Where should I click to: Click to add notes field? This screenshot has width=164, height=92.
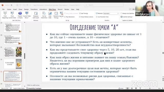point(33,85)
